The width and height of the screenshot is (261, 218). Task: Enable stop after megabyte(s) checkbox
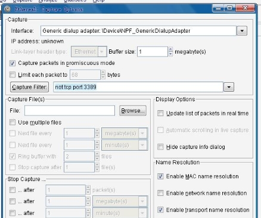click(x=13, y=201)
